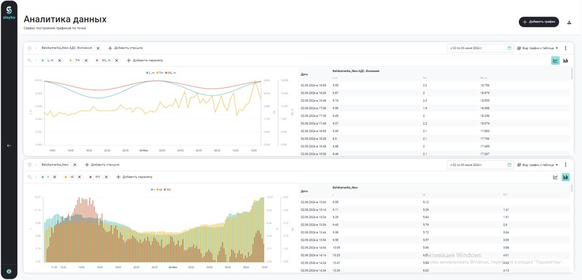Open three-dot menu of second chart
The image size is (582, 280).
(x=565, y=165)
